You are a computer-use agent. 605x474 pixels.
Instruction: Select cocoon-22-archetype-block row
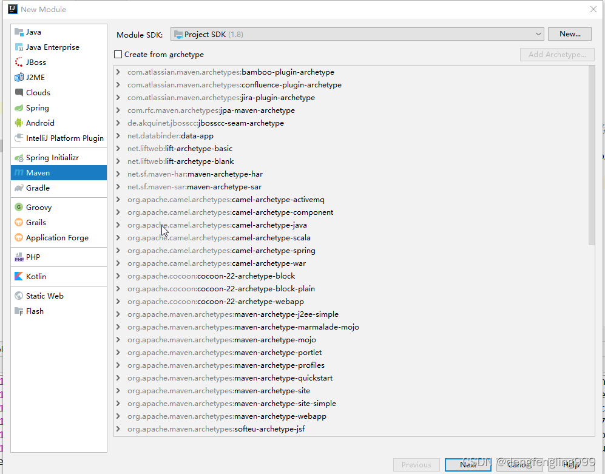pos(351,276)
